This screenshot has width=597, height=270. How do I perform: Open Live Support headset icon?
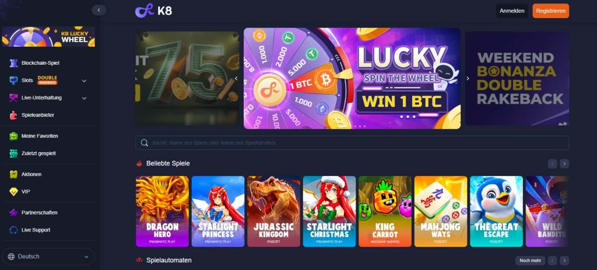point(14,230)
